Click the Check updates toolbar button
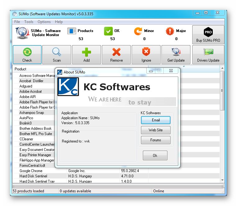 pyautogui.click(x=27, y=54)
